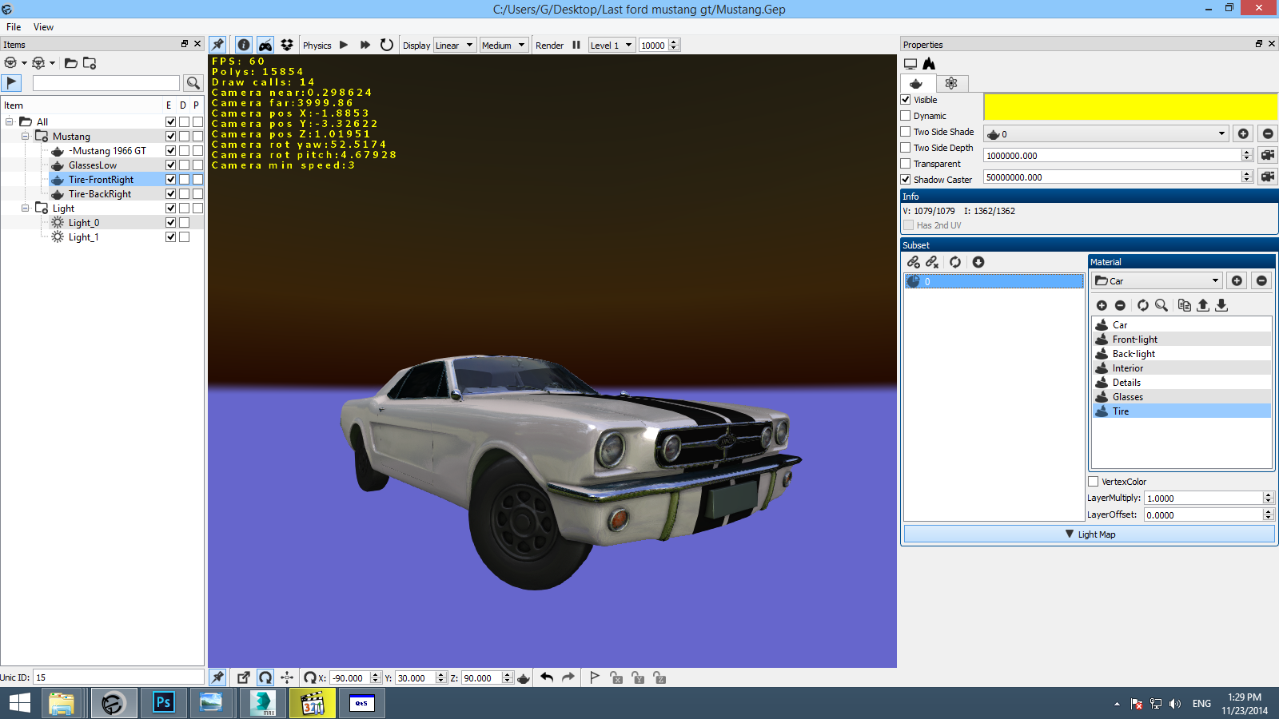Select the rotate tool in bottom toolbar
This screenshot has height=719, width=1279.
[x=265, y=677]
